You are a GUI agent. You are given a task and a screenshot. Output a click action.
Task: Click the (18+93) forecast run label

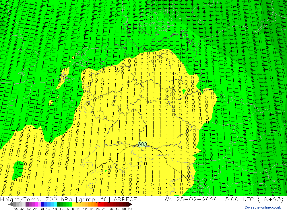pos(270,199)
